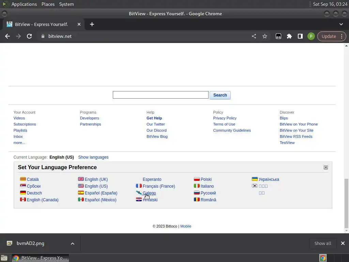This screenshot has height=262, width=349.
Task: Click the Chrome icon in the bottom-right panel
Action: pos(323,258)
